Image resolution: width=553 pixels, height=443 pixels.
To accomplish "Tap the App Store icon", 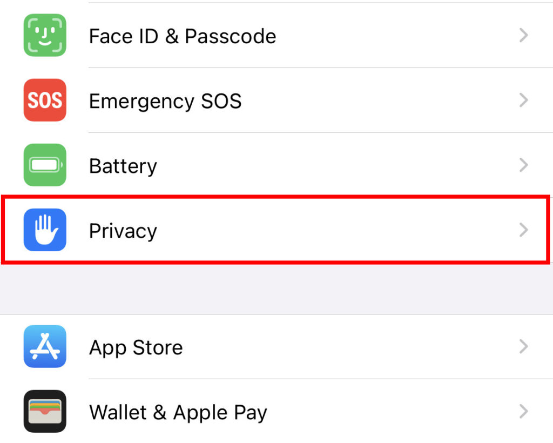I will (45, 347).
